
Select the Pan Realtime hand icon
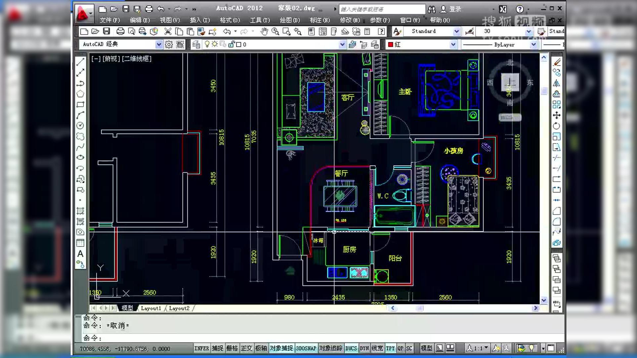[x=264, y=31]
